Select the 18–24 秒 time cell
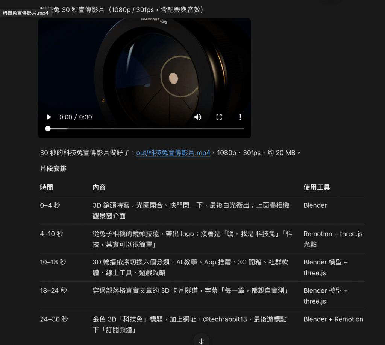This screenshot has width=385, height=345. (53, 291)
